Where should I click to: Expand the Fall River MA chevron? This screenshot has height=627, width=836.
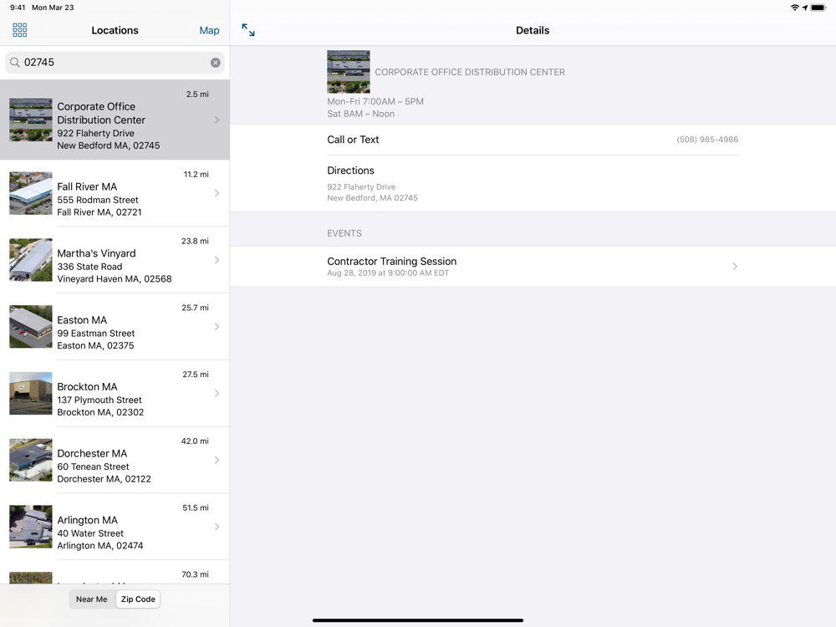tap(217, 193)
